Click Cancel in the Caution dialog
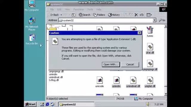 130,64
